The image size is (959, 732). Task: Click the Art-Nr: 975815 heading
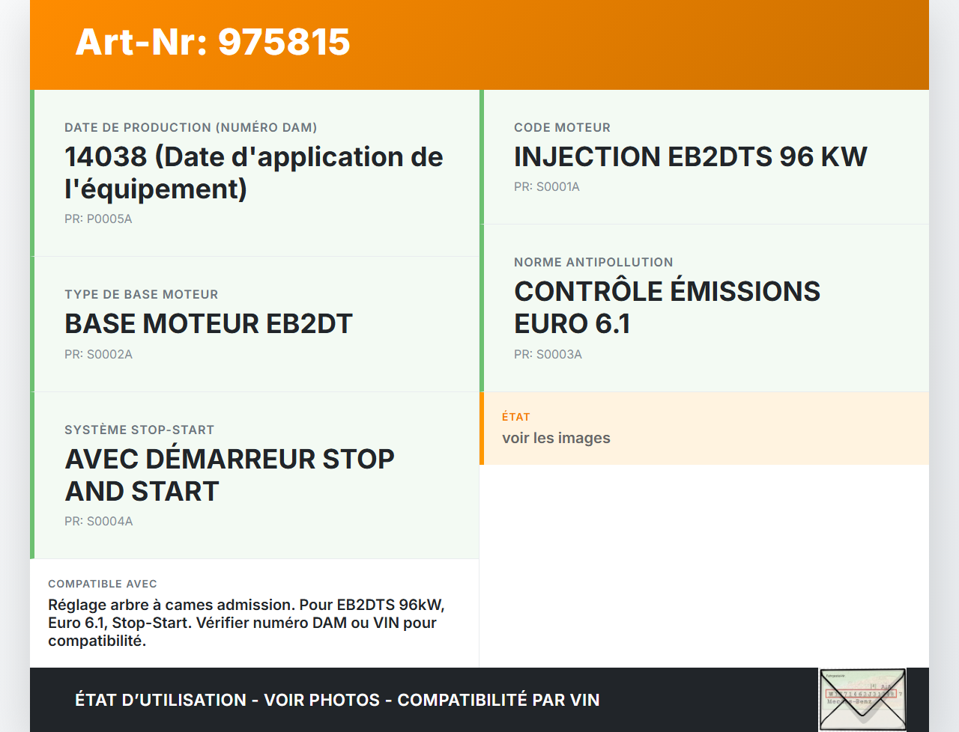[x=213, y=42]
